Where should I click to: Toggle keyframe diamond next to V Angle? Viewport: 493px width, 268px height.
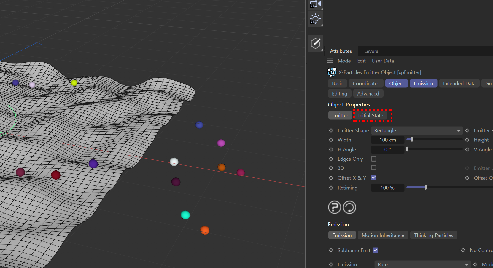pyautogui.click(x=467, y=149)
